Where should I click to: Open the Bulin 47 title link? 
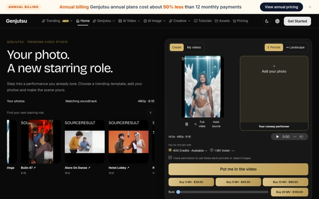point(28,168)
